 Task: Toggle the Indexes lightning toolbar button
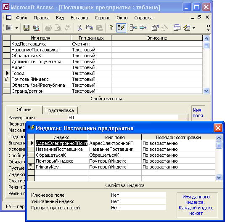[x=121, y=28]
